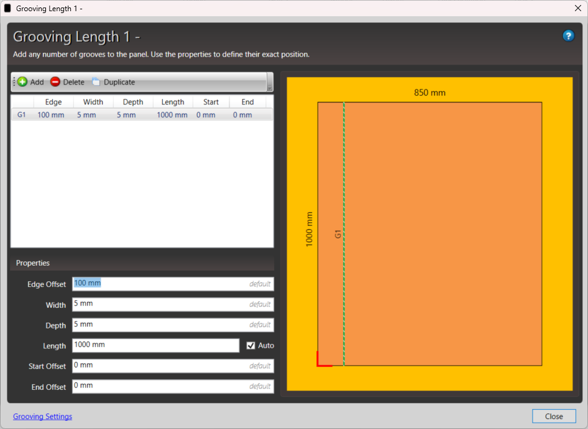Click the window title bar app icon
Image resolution: width=588 pixels, height=429 pixels.
click(x=8, y=8)
